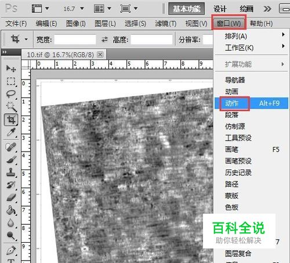The height and width of the screenshot is (263, 290).
Task: Close the 10.tif document tab
Action: [100, 55]
